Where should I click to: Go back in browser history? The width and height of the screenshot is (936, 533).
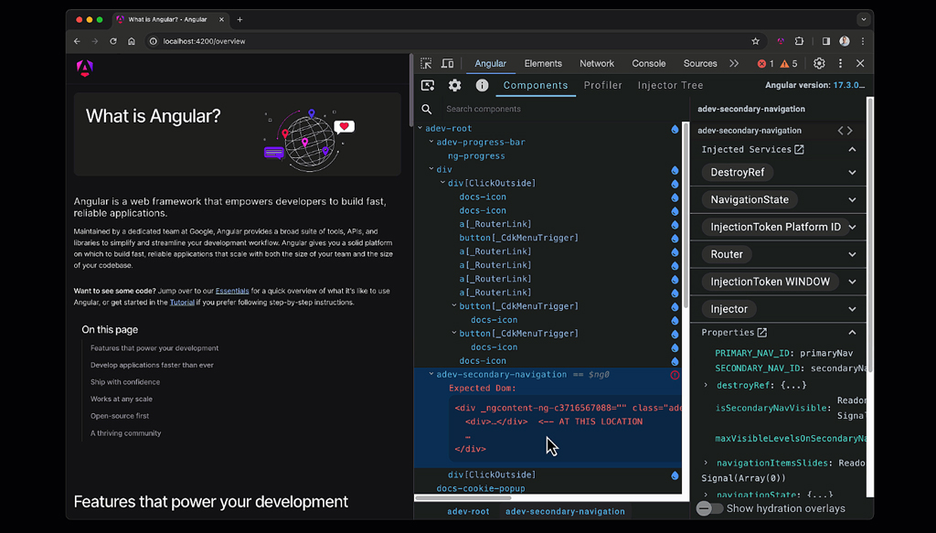pyautogui.click(x=77, y=41)
